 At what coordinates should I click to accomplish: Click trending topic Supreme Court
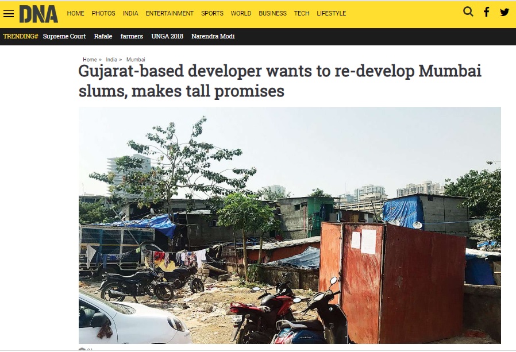[64, 36]
